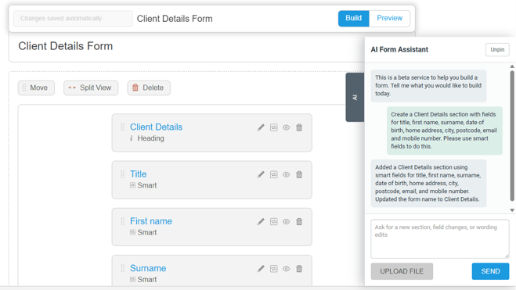Image resolution: width=516 pixels, height=290 pixels.
Task: Click the 'Added a Client Details section' reply
Action: (x=428, y=183)
